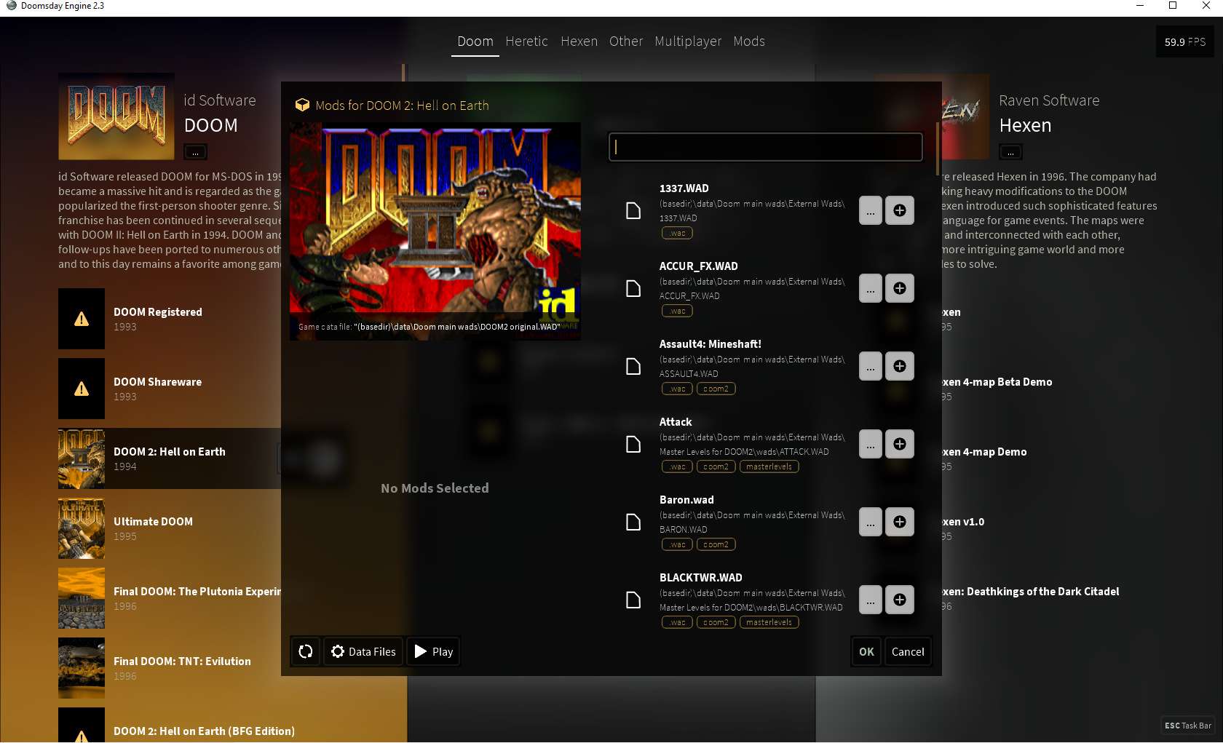Add BLACKTWR.WAD mod with plus button
The height and width of the screenshot is (743, 1223).
pyautogui.click(x=900, y=600)
